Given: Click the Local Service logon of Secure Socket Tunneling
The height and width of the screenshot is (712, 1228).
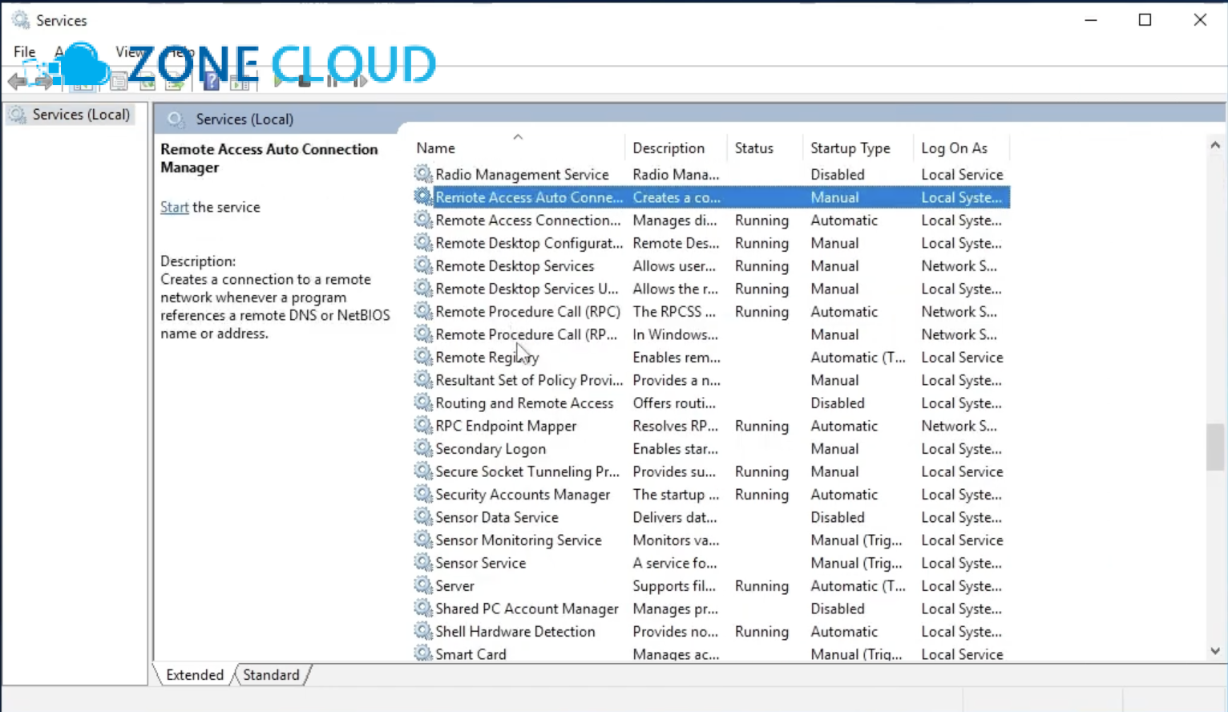Looking at the screenshot, I should [962, 471].
